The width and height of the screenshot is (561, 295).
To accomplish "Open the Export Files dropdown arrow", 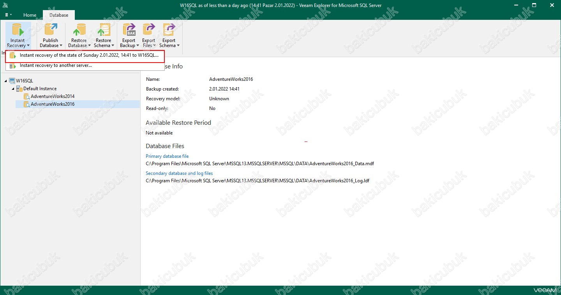I will tap(154, 46).
